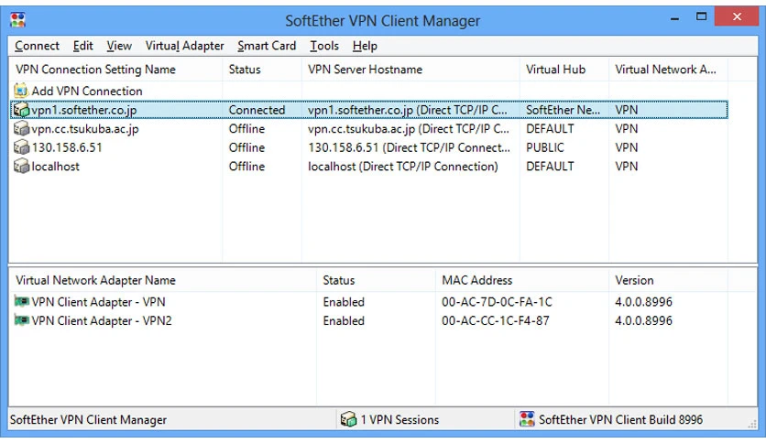Select the vpn1.softether.co.jp connection name

(84, 110)
